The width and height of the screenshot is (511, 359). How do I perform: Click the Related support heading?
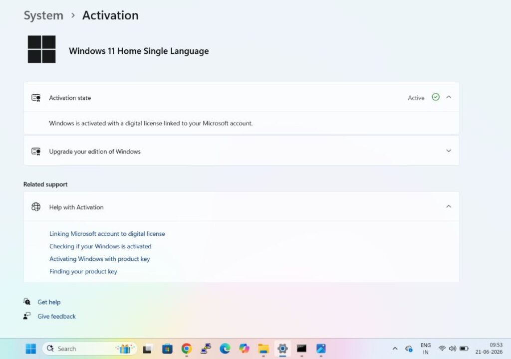pos(45,184)
